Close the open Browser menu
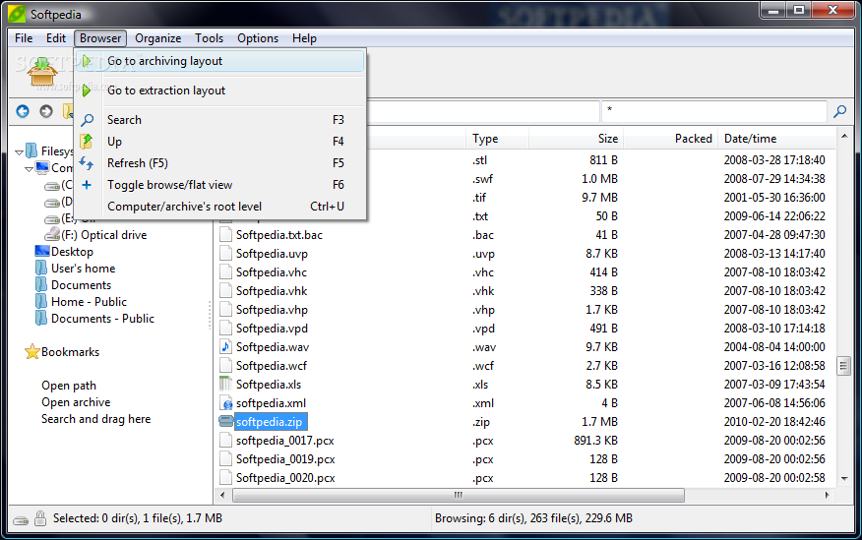This screenshot has height=540, width=862. pos(100,38)
